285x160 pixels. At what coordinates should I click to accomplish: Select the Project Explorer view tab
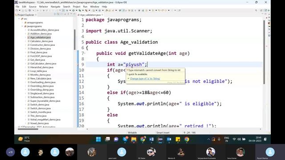[25, 15]
